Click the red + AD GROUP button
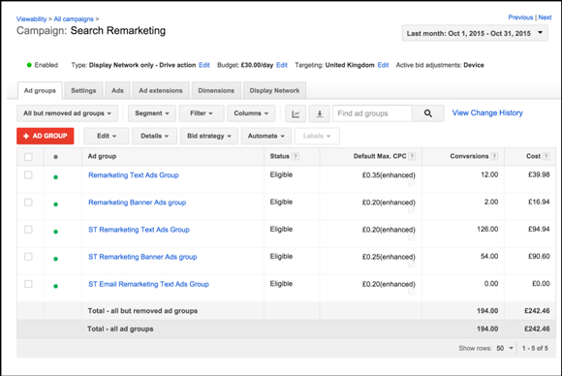The height and width of the screenshot is (376, 562). (46, 136)
